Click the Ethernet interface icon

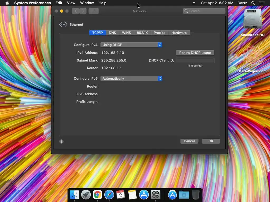pyautogui.click(x=63, y=24)
